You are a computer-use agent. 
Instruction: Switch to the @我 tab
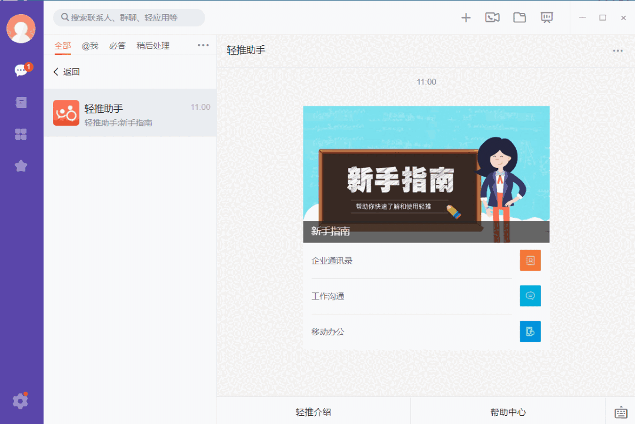tap(89, 45)
